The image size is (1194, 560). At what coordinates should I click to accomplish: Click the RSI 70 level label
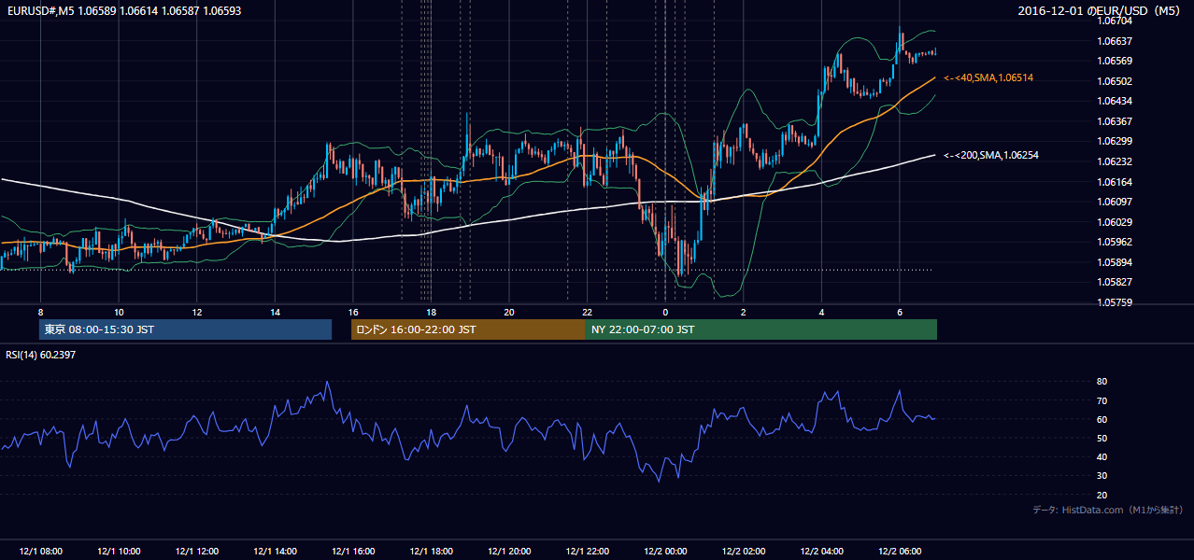tap(1102, 400)
